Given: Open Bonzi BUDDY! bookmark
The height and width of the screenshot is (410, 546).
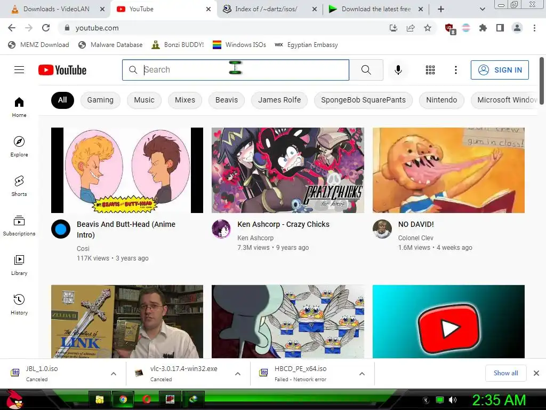Looking at the screenshot, I should 178,45.
